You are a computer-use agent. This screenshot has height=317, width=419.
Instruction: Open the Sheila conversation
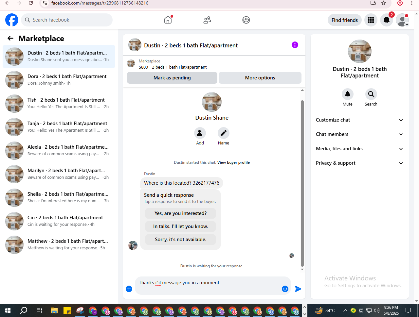coord(59,198)
